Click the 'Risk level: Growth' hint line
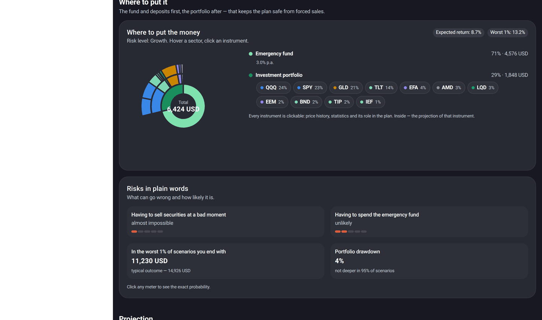The width and height of the screenshot is (542, 320). tap(188, 41)
